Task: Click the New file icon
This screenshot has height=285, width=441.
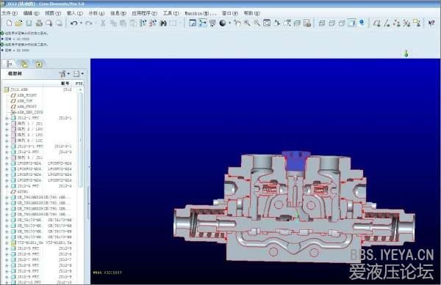Action: pyautogui.click(x=9, y=23)
